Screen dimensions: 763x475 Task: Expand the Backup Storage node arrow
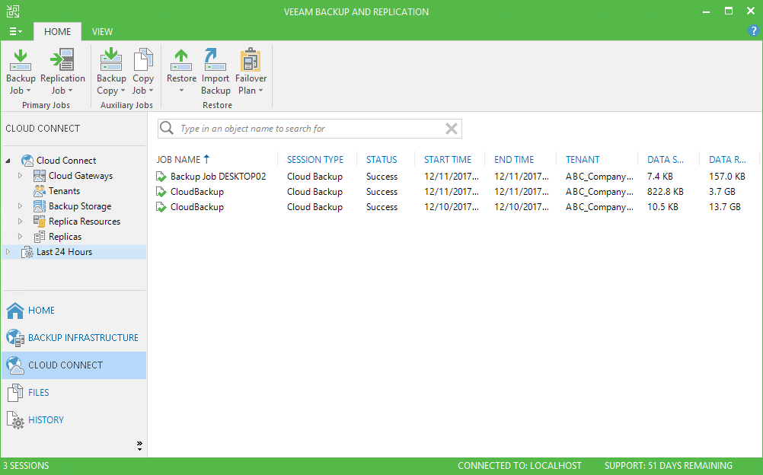20,206
